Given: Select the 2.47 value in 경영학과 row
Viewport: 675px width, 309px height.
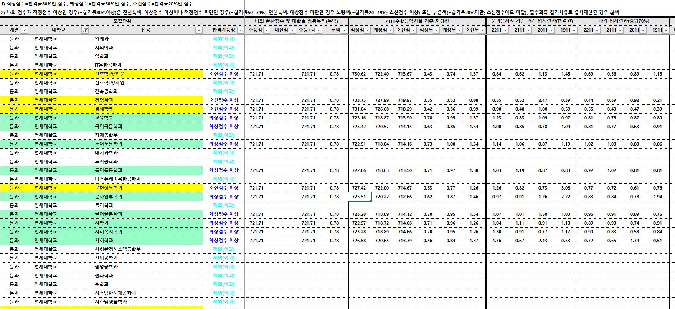Looking at the screenshot, I should (543, 100).
